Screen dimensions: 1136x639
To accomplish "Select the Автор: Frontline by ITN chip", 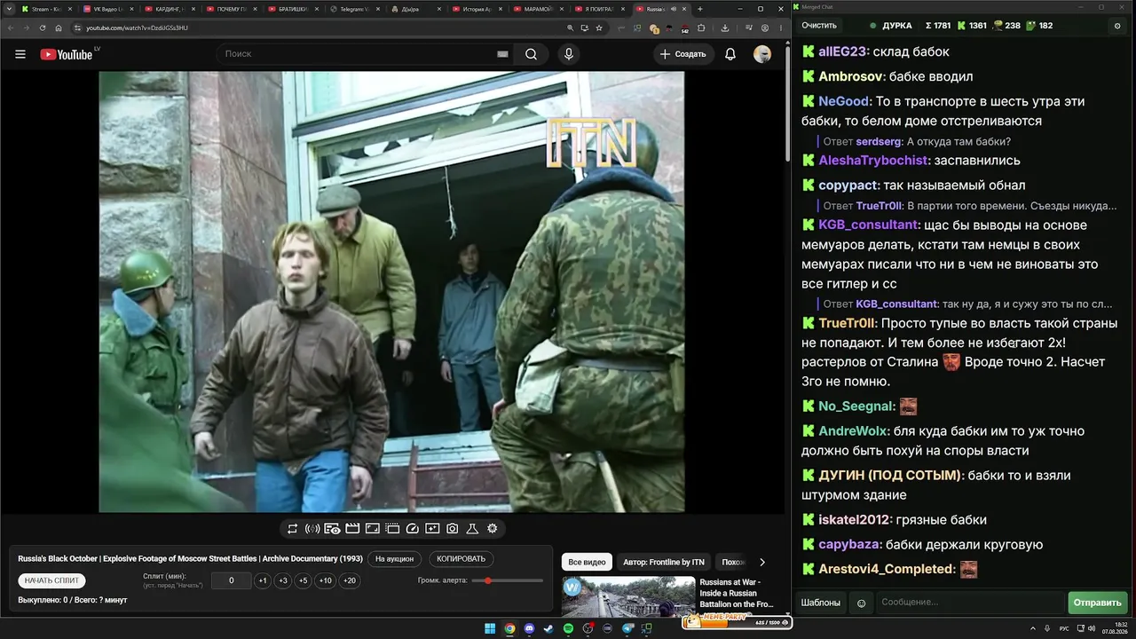I will [x=664, y=562].
